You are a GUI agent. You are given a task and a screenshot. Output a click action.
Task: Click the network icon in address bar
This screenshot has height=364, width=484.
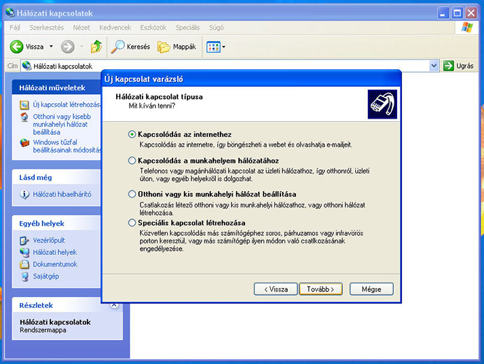tap(27, 66)
